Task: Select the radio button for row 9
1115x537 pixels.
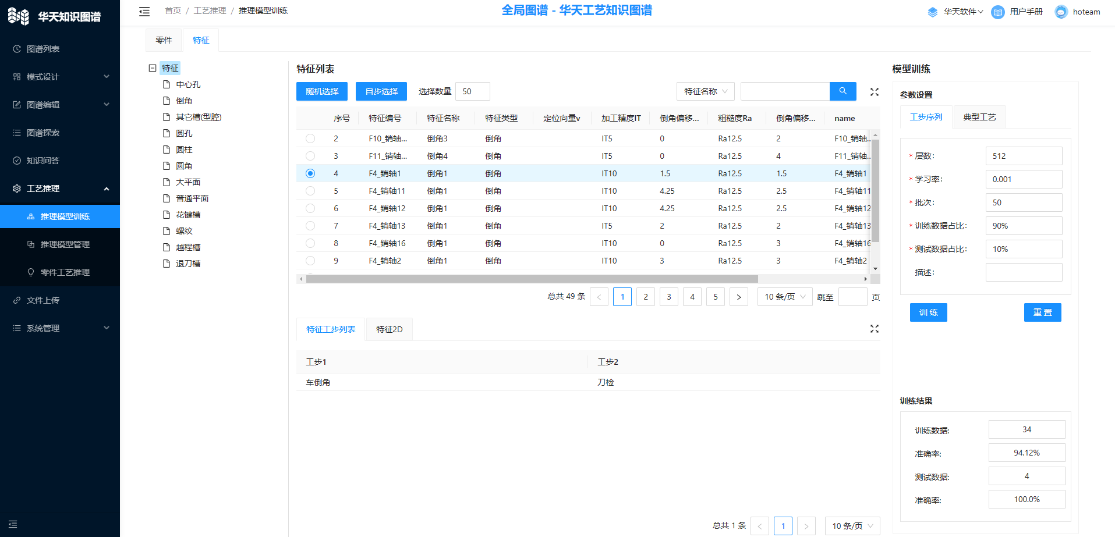Action: click(310, 261)
